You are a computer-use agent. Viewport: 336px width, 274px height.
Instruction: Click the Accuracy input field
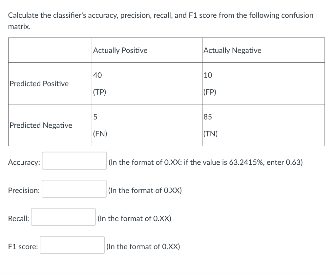pos(73,161)
